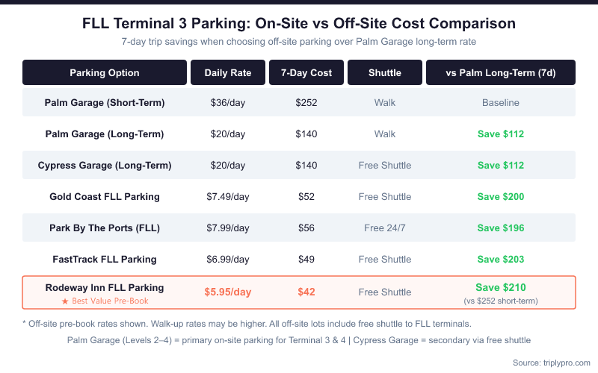The image size is (598, 373).
Task: Click the FastTrack FLL Parking row label
Action: click(105, 260)
